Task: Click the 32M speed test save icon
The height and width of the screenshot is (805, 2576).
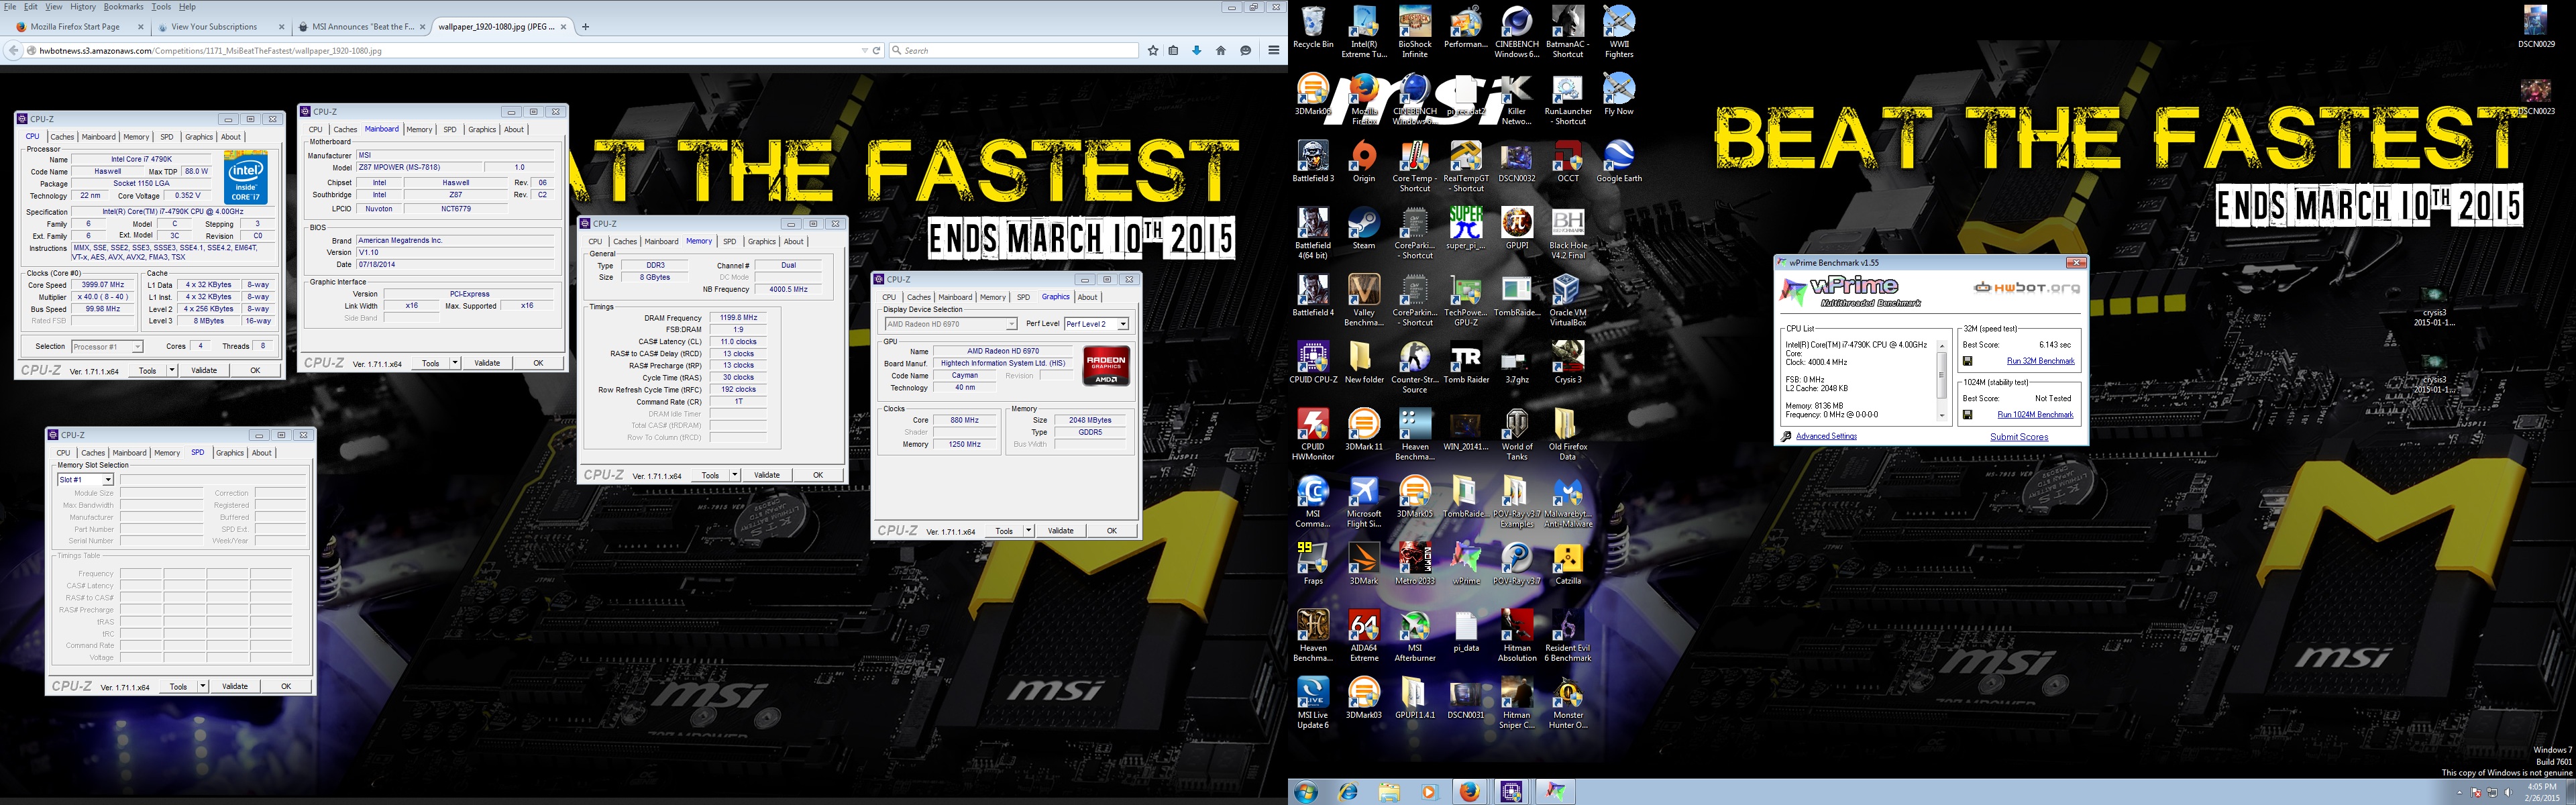Action: [1967, 361]
